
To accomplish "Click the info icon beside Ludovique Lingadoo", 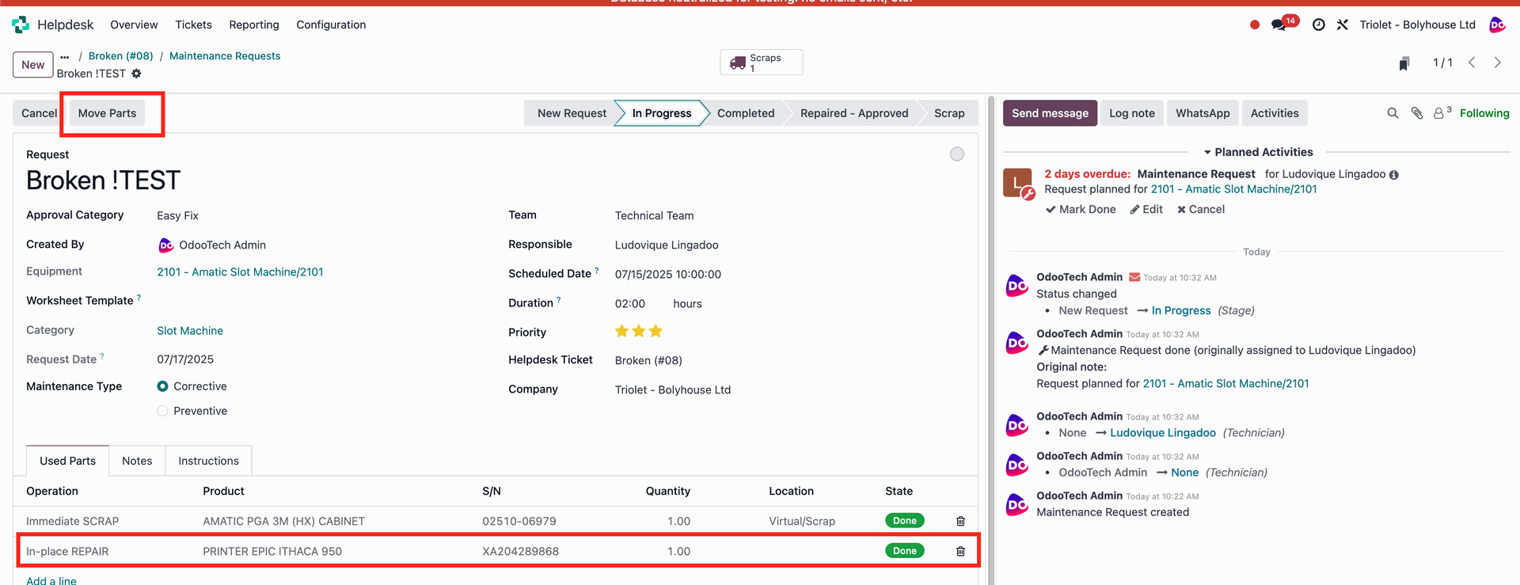I will pos(1394,175).
